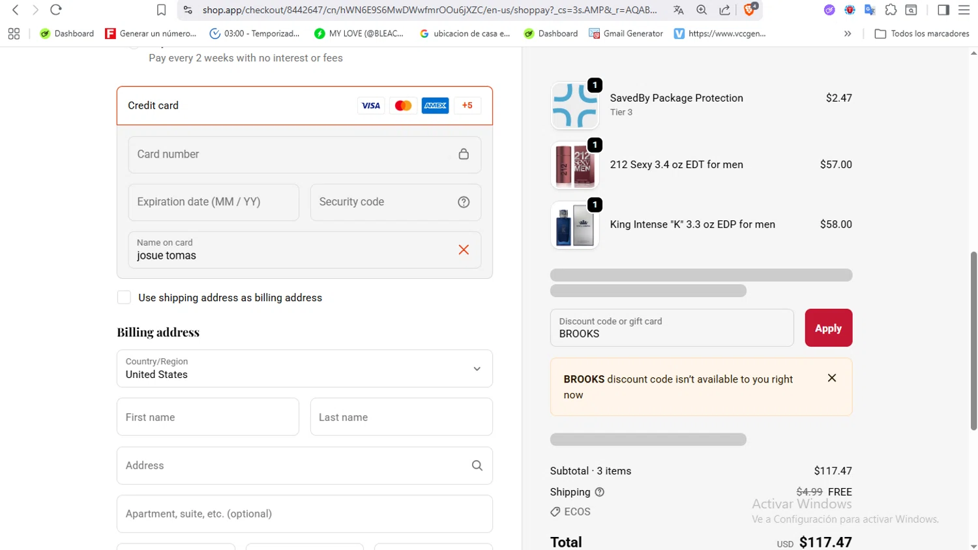
Task: Open the browser hamburger menu
Action: (964, 10)
